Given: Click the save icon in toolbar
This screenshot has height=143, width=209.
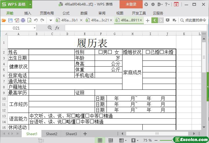Looking at the screenshot, I should point(10,20).
